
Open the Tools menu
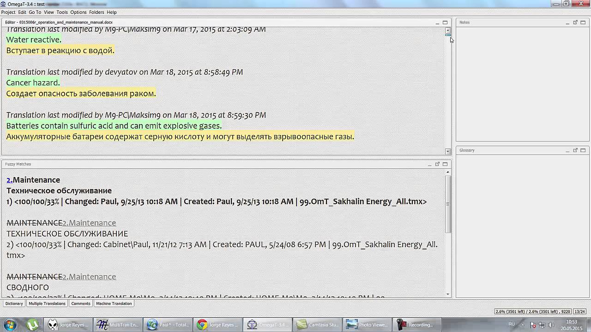click(x=62, y=12)
